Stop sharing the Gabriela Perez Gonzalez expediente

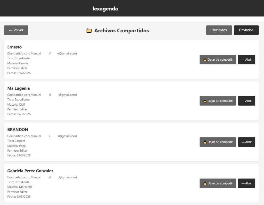[218, 183]
